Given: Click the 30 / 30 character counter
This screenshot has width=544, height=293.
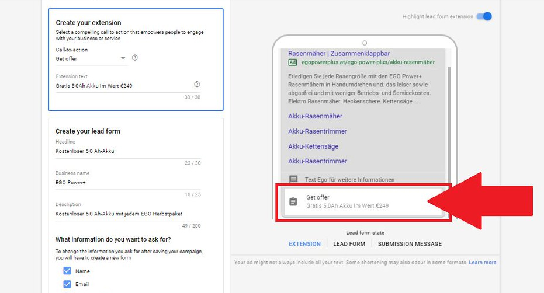Looking at the screenshot, I should click(x=193, y=97).
